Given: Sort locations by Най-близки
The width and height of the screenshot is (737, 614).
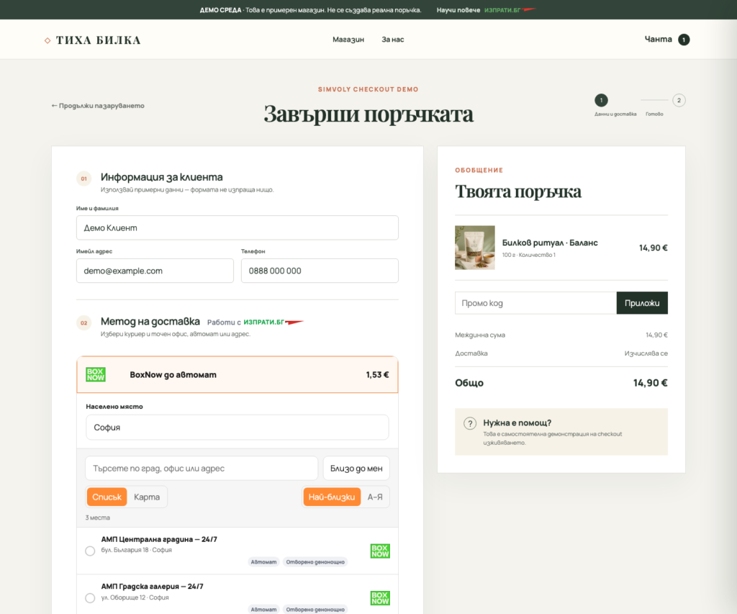Looking at the screenshot, I should pos(332,497).
